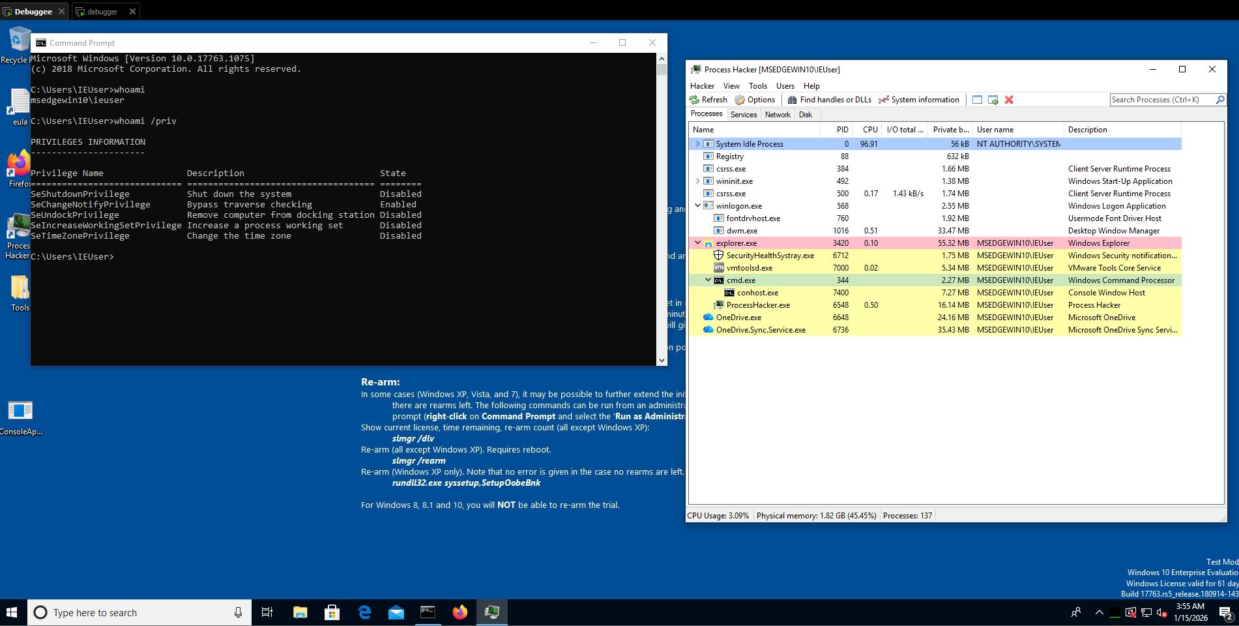Collapse the winlogon.exe process tree
Image resolution: width=1239 pixels, height=626 pixels.
coord(697,206)
